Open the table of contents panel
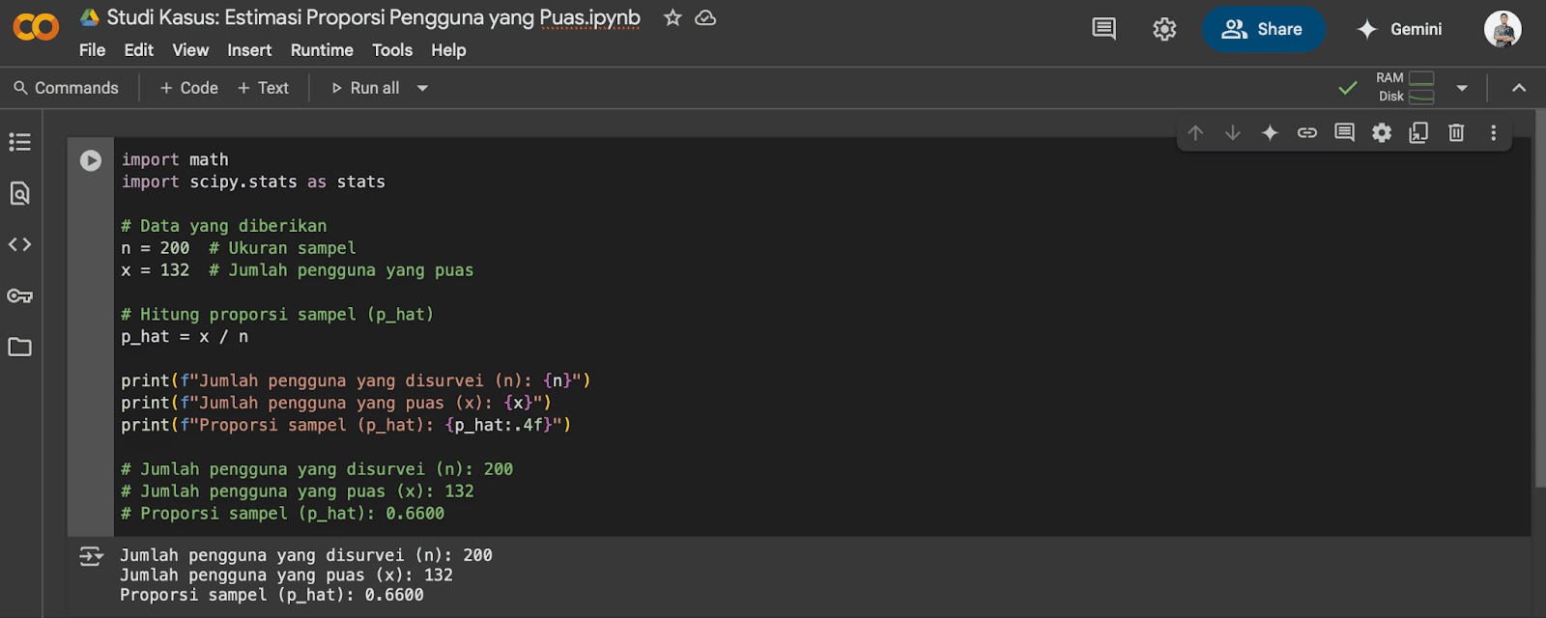1546x618 pixels. tap(19, 142)
